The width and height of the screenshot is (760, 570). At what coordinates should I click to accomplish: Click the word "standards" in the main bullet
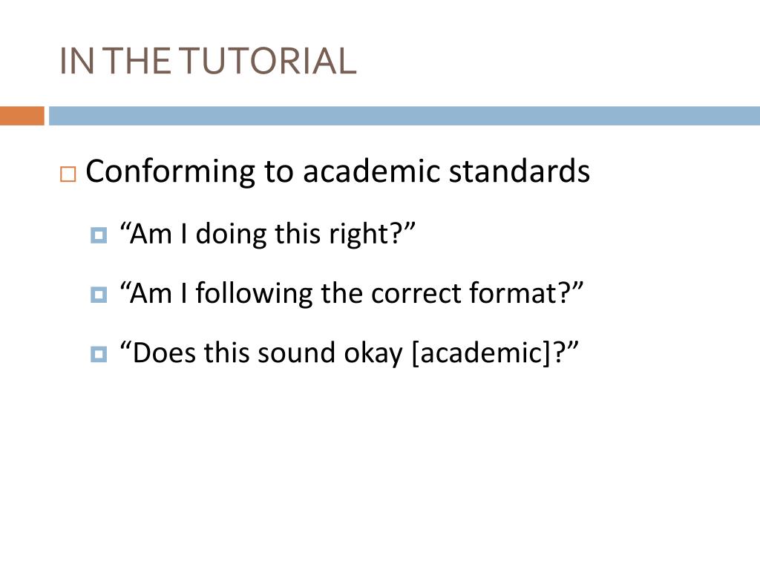[x=519, y=171]
